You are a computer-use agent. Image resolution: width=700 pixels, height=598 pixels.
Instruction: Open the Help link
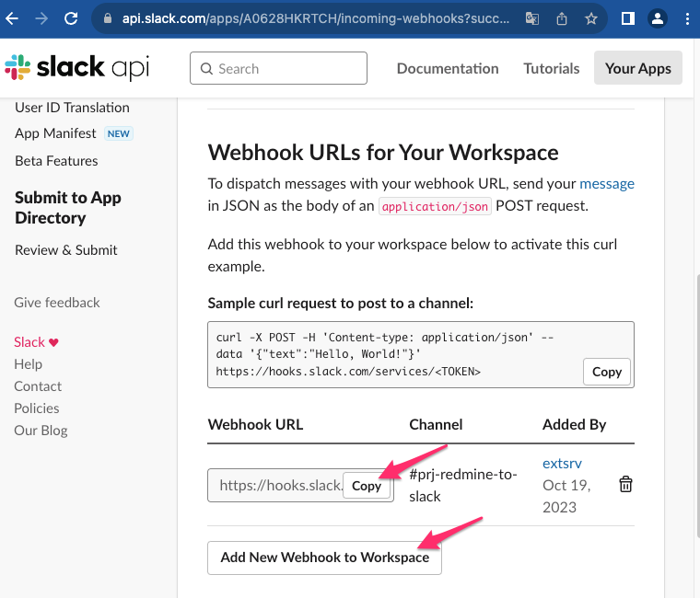[x=29, y=364]
